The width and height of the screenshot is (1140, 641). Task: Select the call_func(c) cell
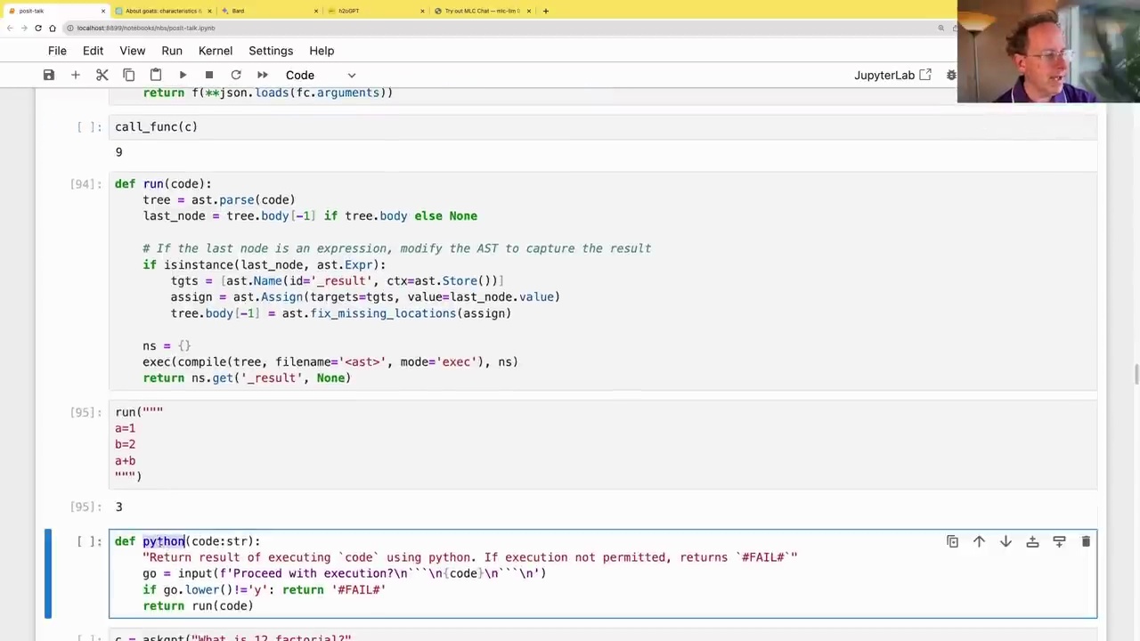603,126
